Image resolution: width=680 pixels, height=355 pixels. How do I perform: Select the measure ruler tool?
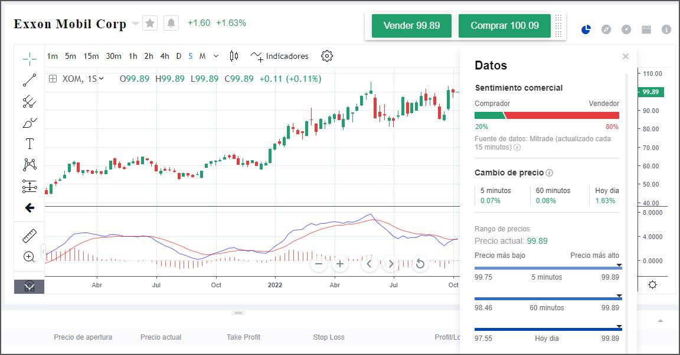28,234
